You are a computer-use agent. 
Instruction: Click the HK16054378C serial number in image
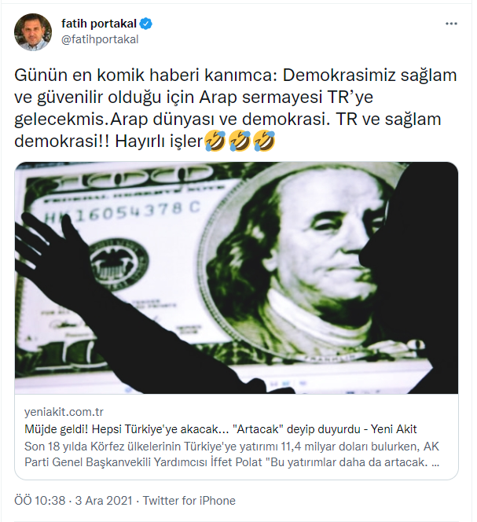[x=123, y=212]
